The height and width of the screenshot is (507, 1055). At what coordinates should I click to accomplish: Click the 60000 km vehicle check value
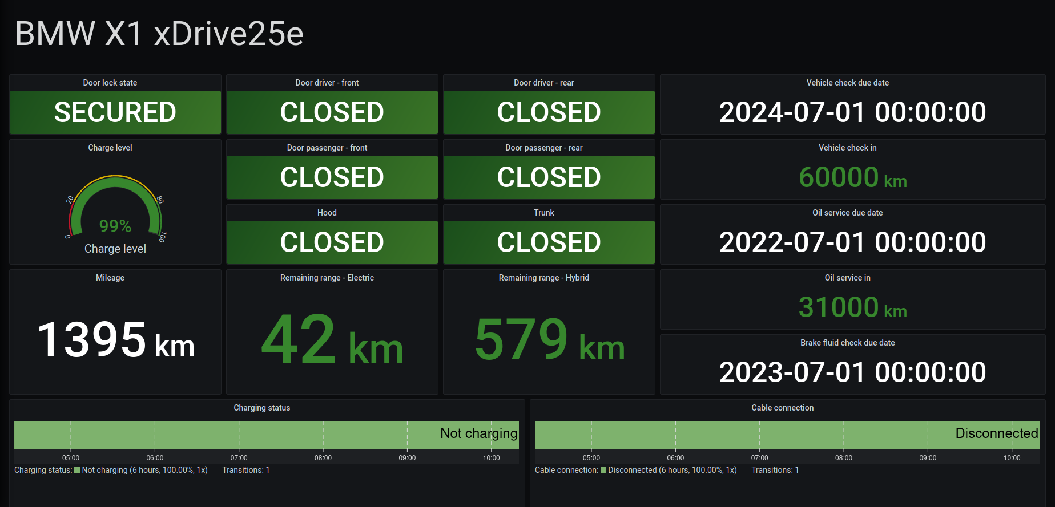pyautogui.click(x=853, y=177)
